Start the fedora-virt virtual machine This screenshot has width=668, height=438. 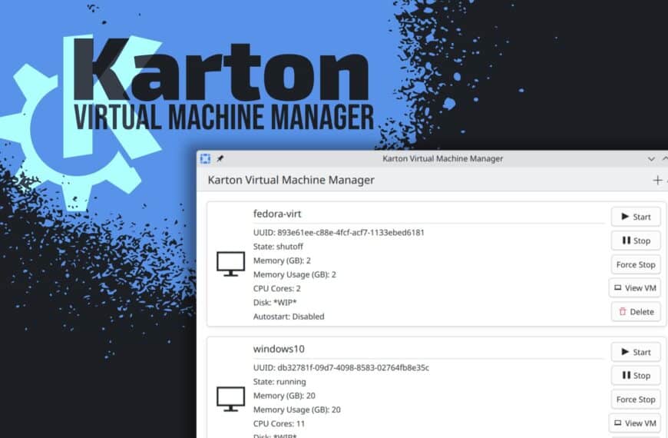coord(636,217)
